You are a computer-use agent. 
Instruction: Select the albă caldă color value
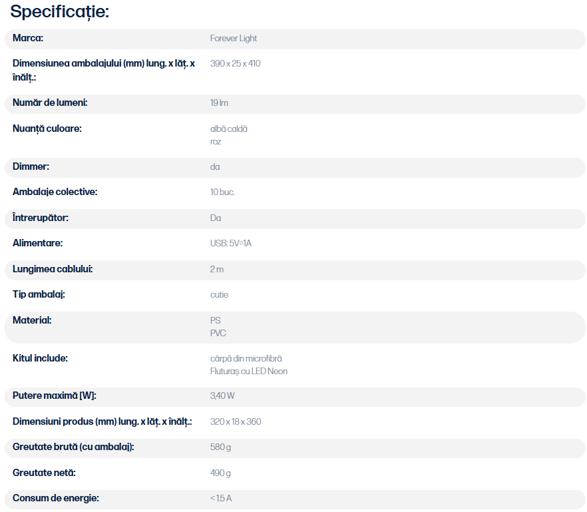click(x=229, y=129)
